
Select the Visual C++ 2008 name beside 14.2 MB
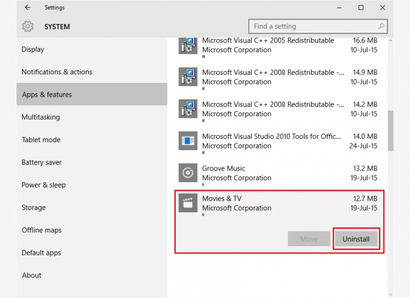[x=273, y=104]
